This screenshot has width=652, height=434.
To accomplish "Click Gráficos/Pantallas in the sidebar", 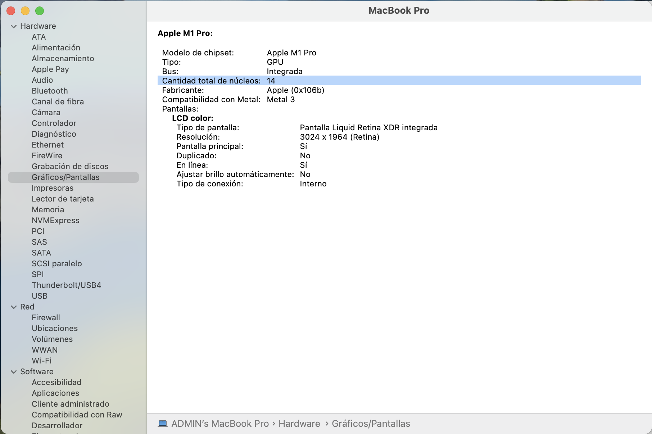I will 65,177.
